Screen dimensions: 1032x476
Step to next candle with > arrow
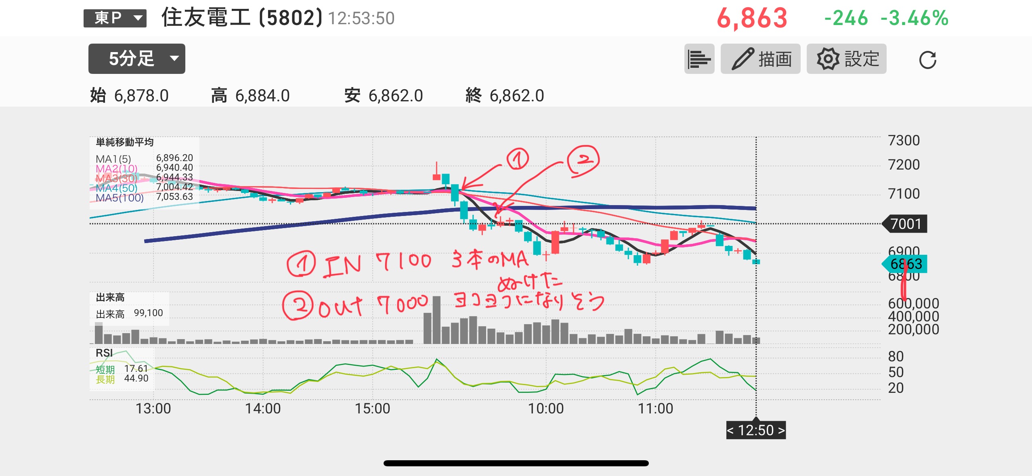point(781,430)
